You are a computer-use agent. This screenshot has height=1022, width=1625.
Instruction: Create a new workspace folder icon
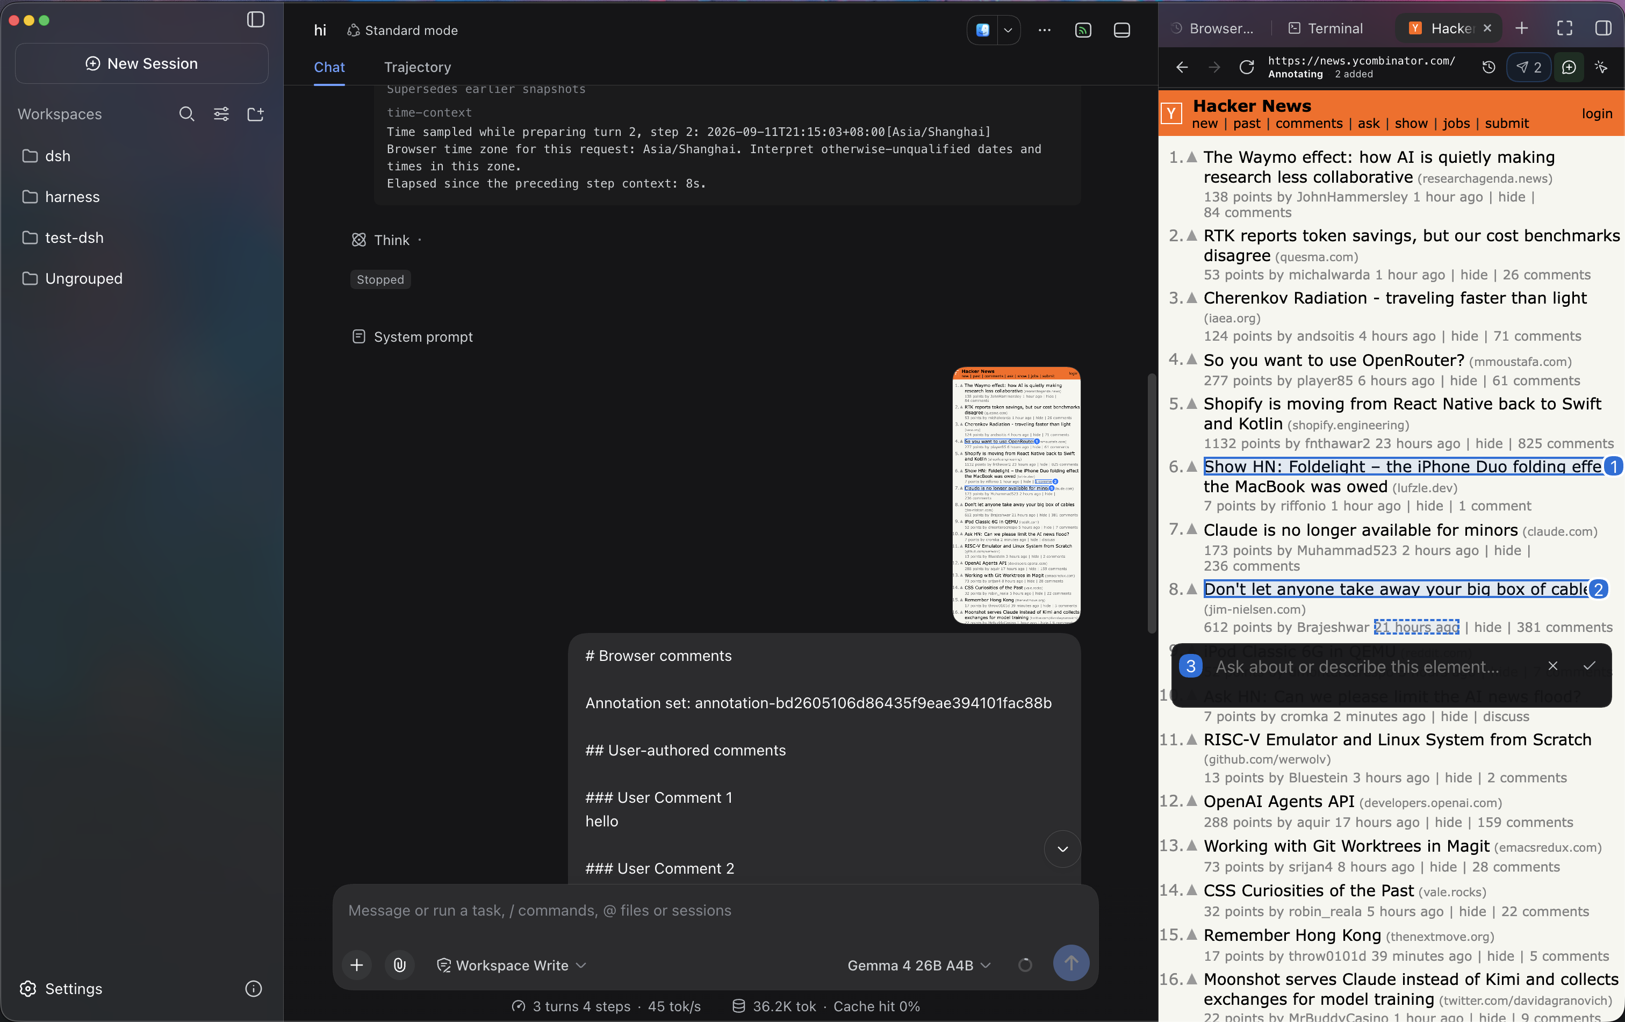point(255,114)
